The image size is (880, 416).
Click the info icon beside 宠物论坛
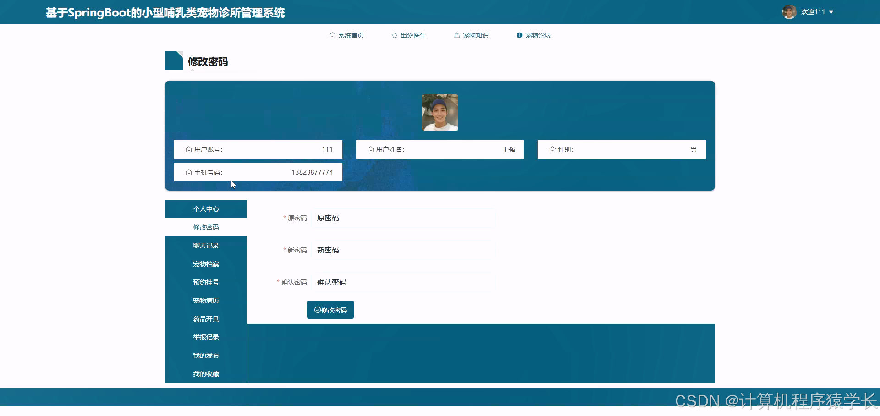click(x=519, y=35)
